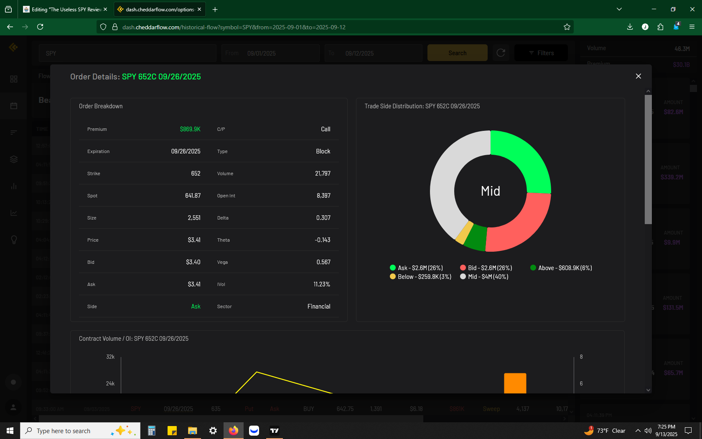This screenshot has height=439, width=702.
Task: Click the Sector value Financial
Action: pos(319,306)
